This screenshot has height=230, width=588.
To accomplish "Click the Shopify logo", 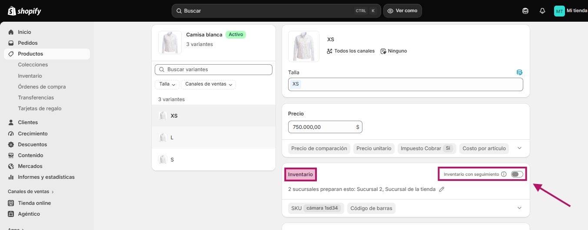I will tap(24, 11).
